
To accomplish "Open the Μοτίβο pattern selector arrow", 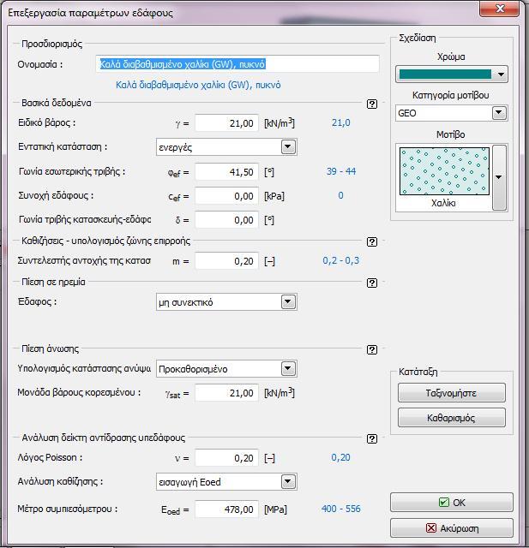I will point(499,177).
